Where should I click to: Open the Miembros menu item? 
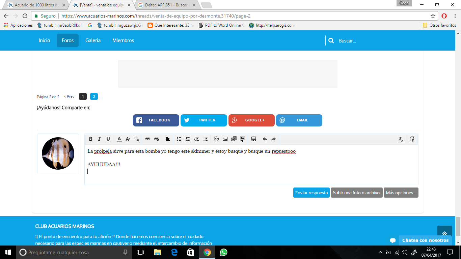(x=123, y=40)
